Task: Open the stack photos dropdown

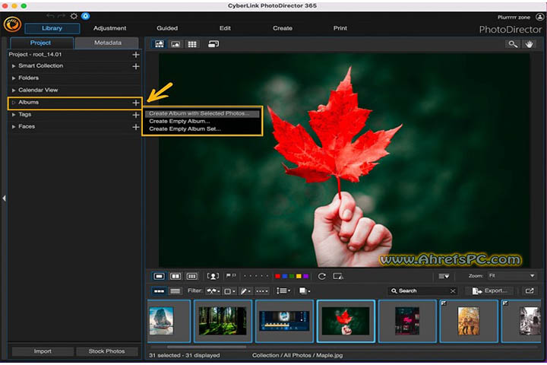Action: click(x=305, y=291)
